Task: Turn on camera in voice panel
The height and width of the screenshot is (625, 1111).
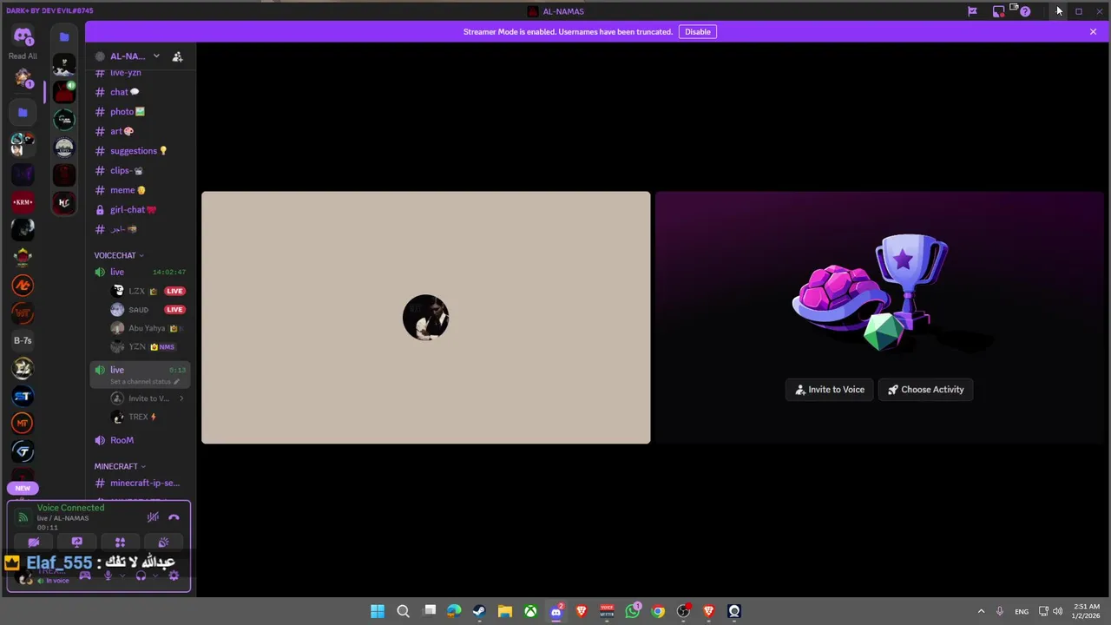Action: click(x=34, y=543)
